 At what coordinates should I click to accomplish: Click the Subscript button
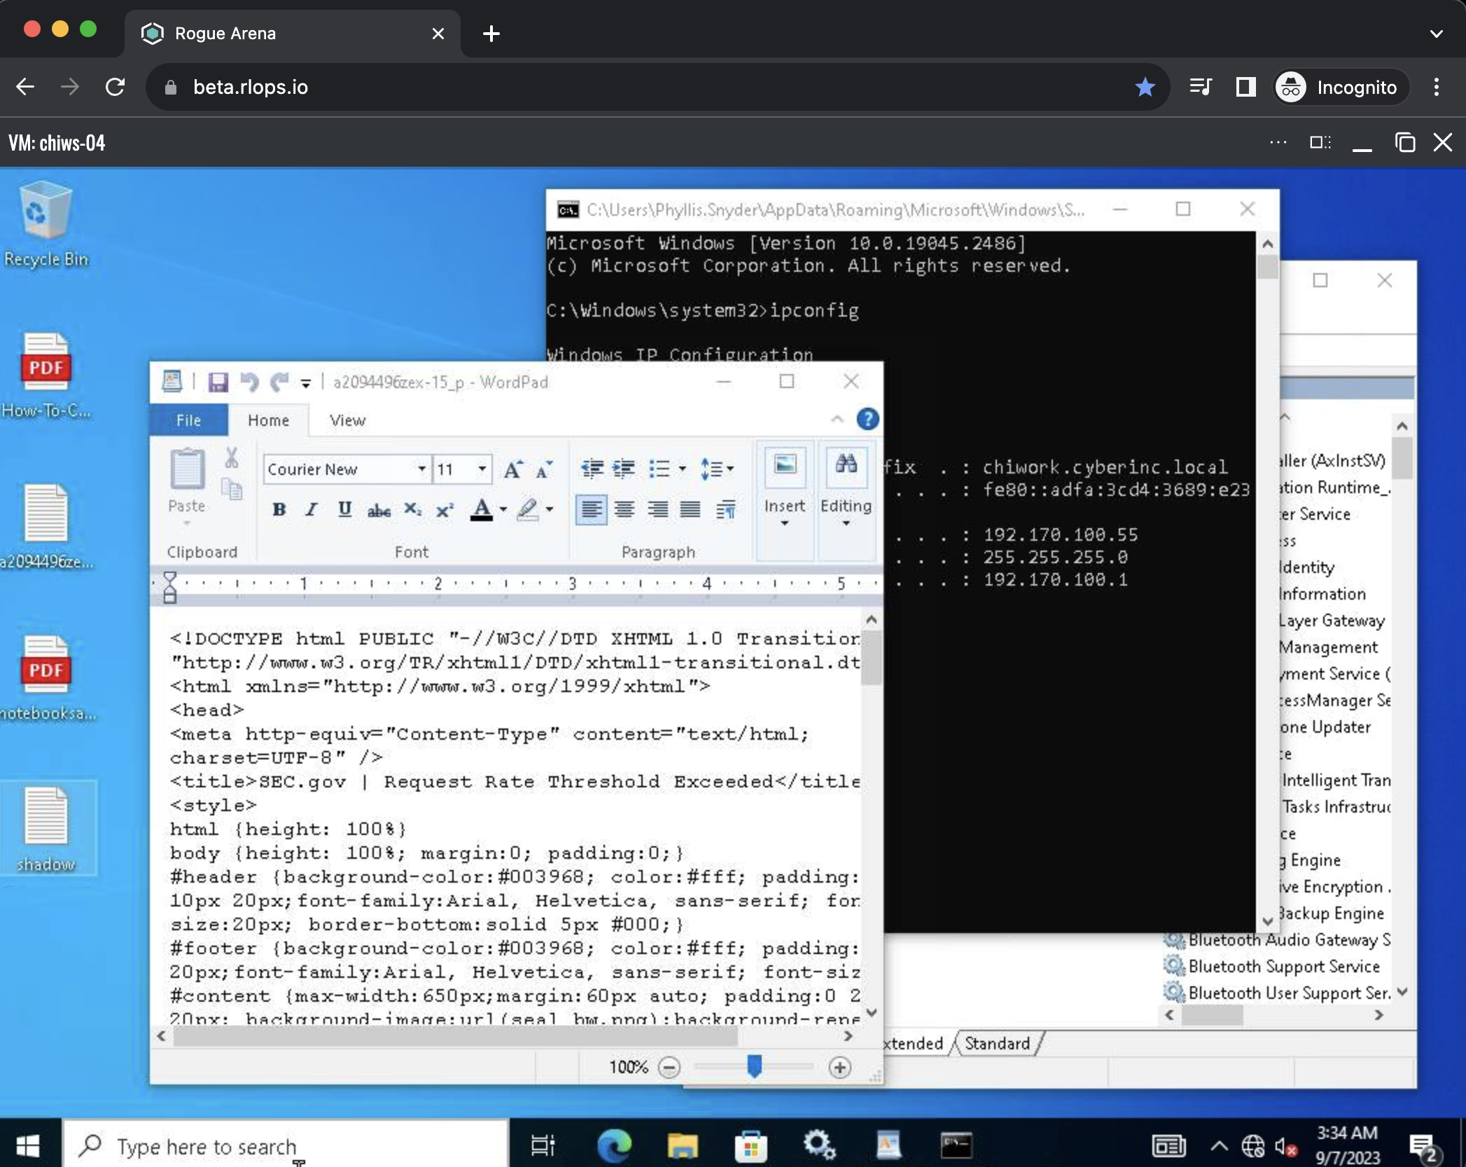[x=412, y=510]
